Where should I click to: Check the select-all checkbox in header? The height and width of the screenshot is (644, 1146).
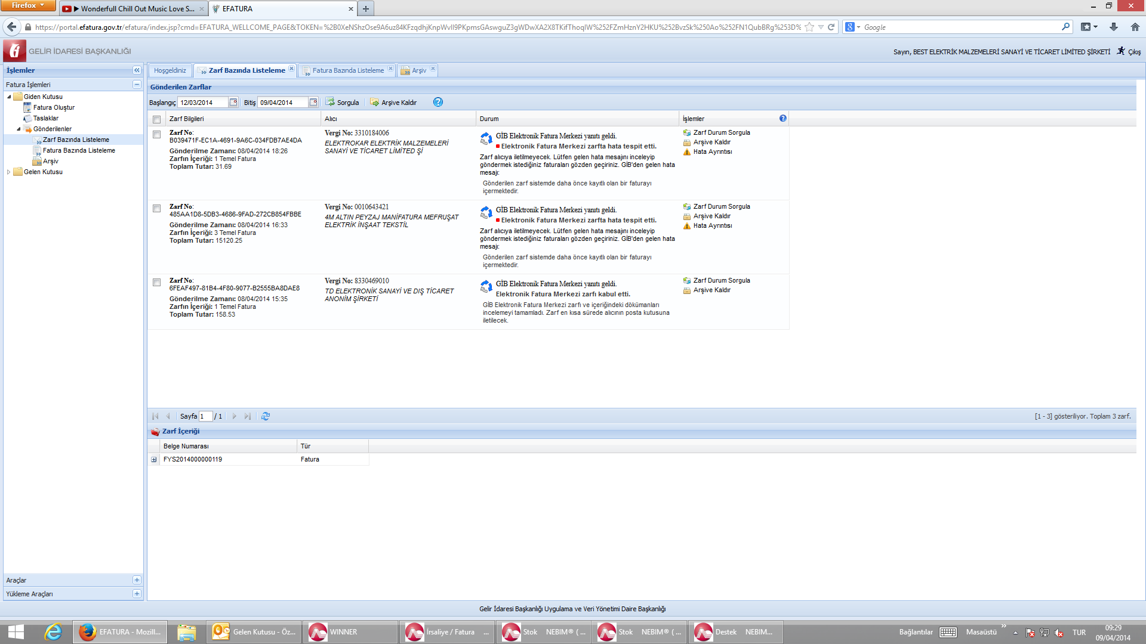156,119
